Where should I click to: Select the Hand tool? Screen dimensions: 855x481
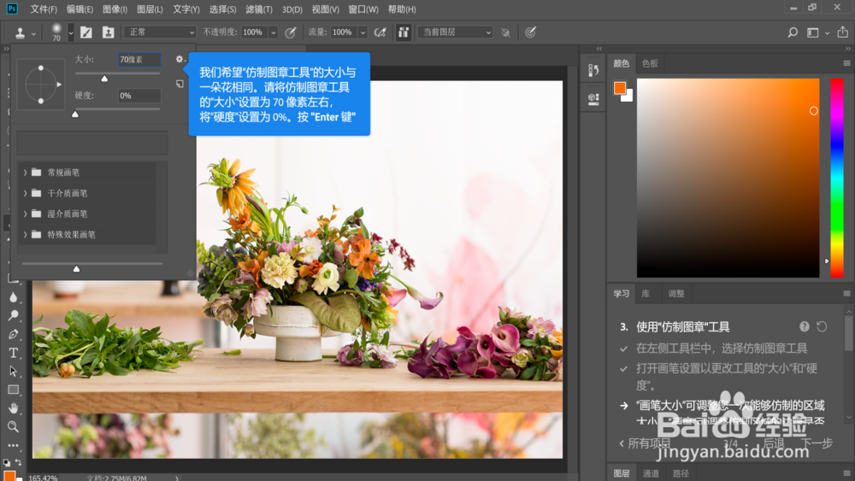point(13,408)
